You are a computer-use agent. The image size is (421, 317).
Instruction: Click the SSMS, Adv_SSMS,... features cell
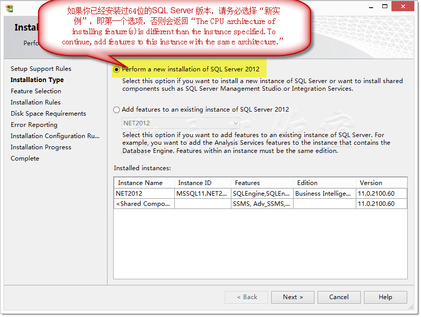(262, 204)
